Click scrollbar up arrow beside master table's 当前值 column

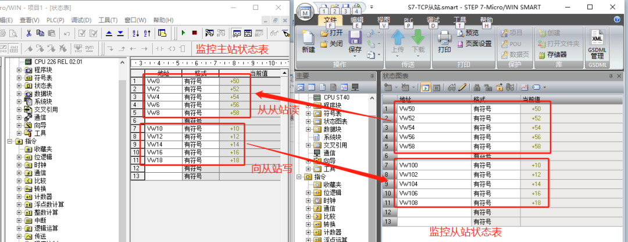(285, 73)
